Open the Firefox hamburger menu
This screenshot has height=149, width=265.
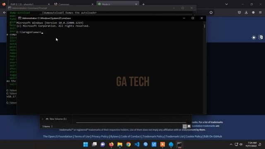260,12
